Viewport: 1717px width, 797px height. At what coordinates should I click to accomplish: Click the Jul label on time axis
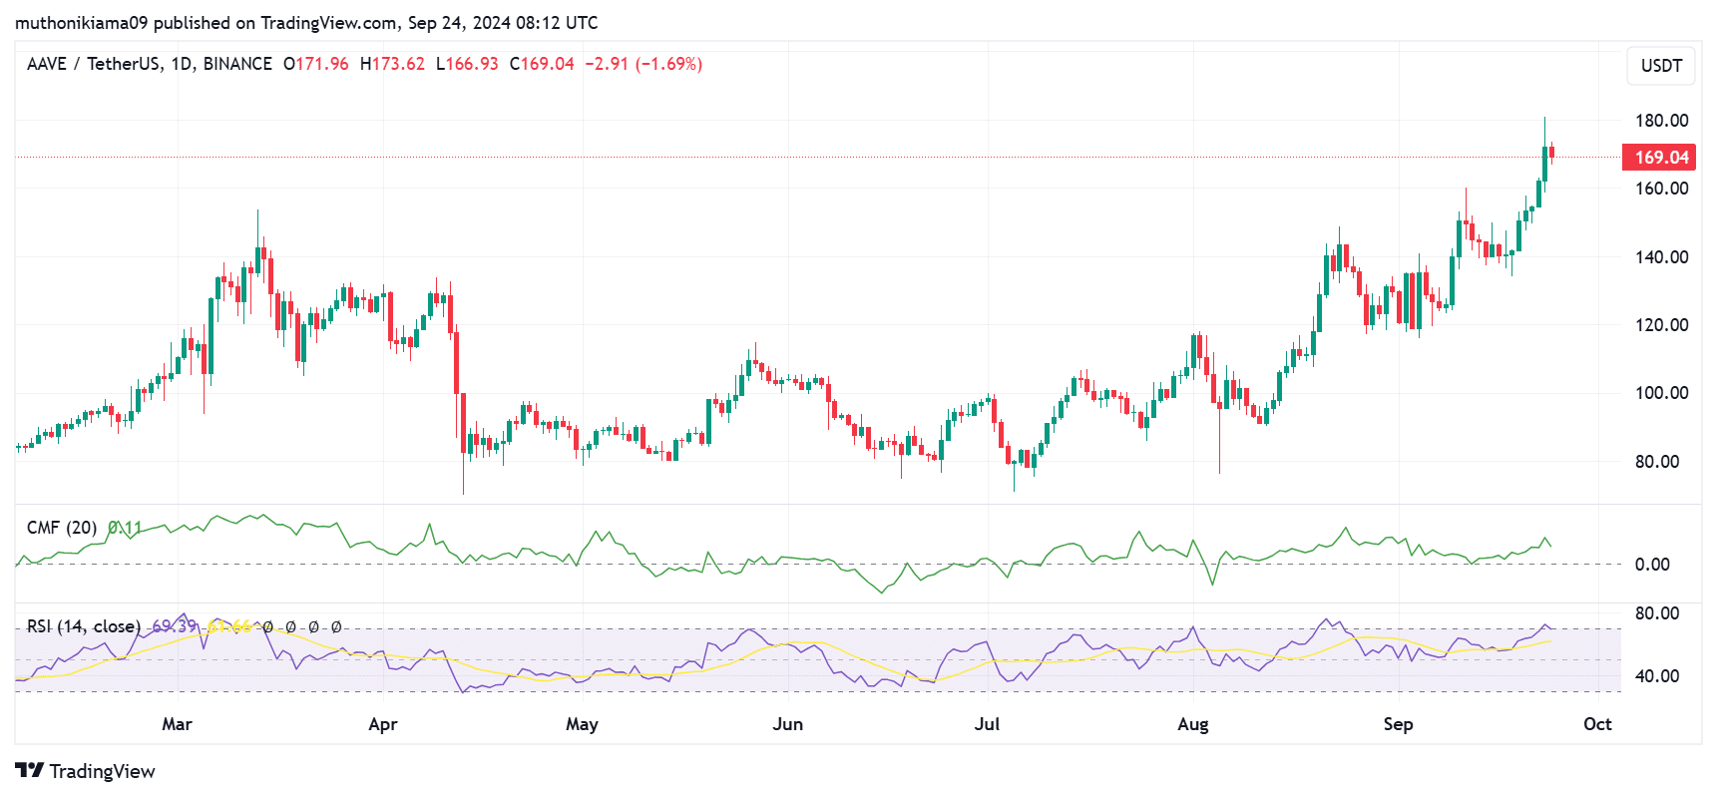[x=987, y=724]
